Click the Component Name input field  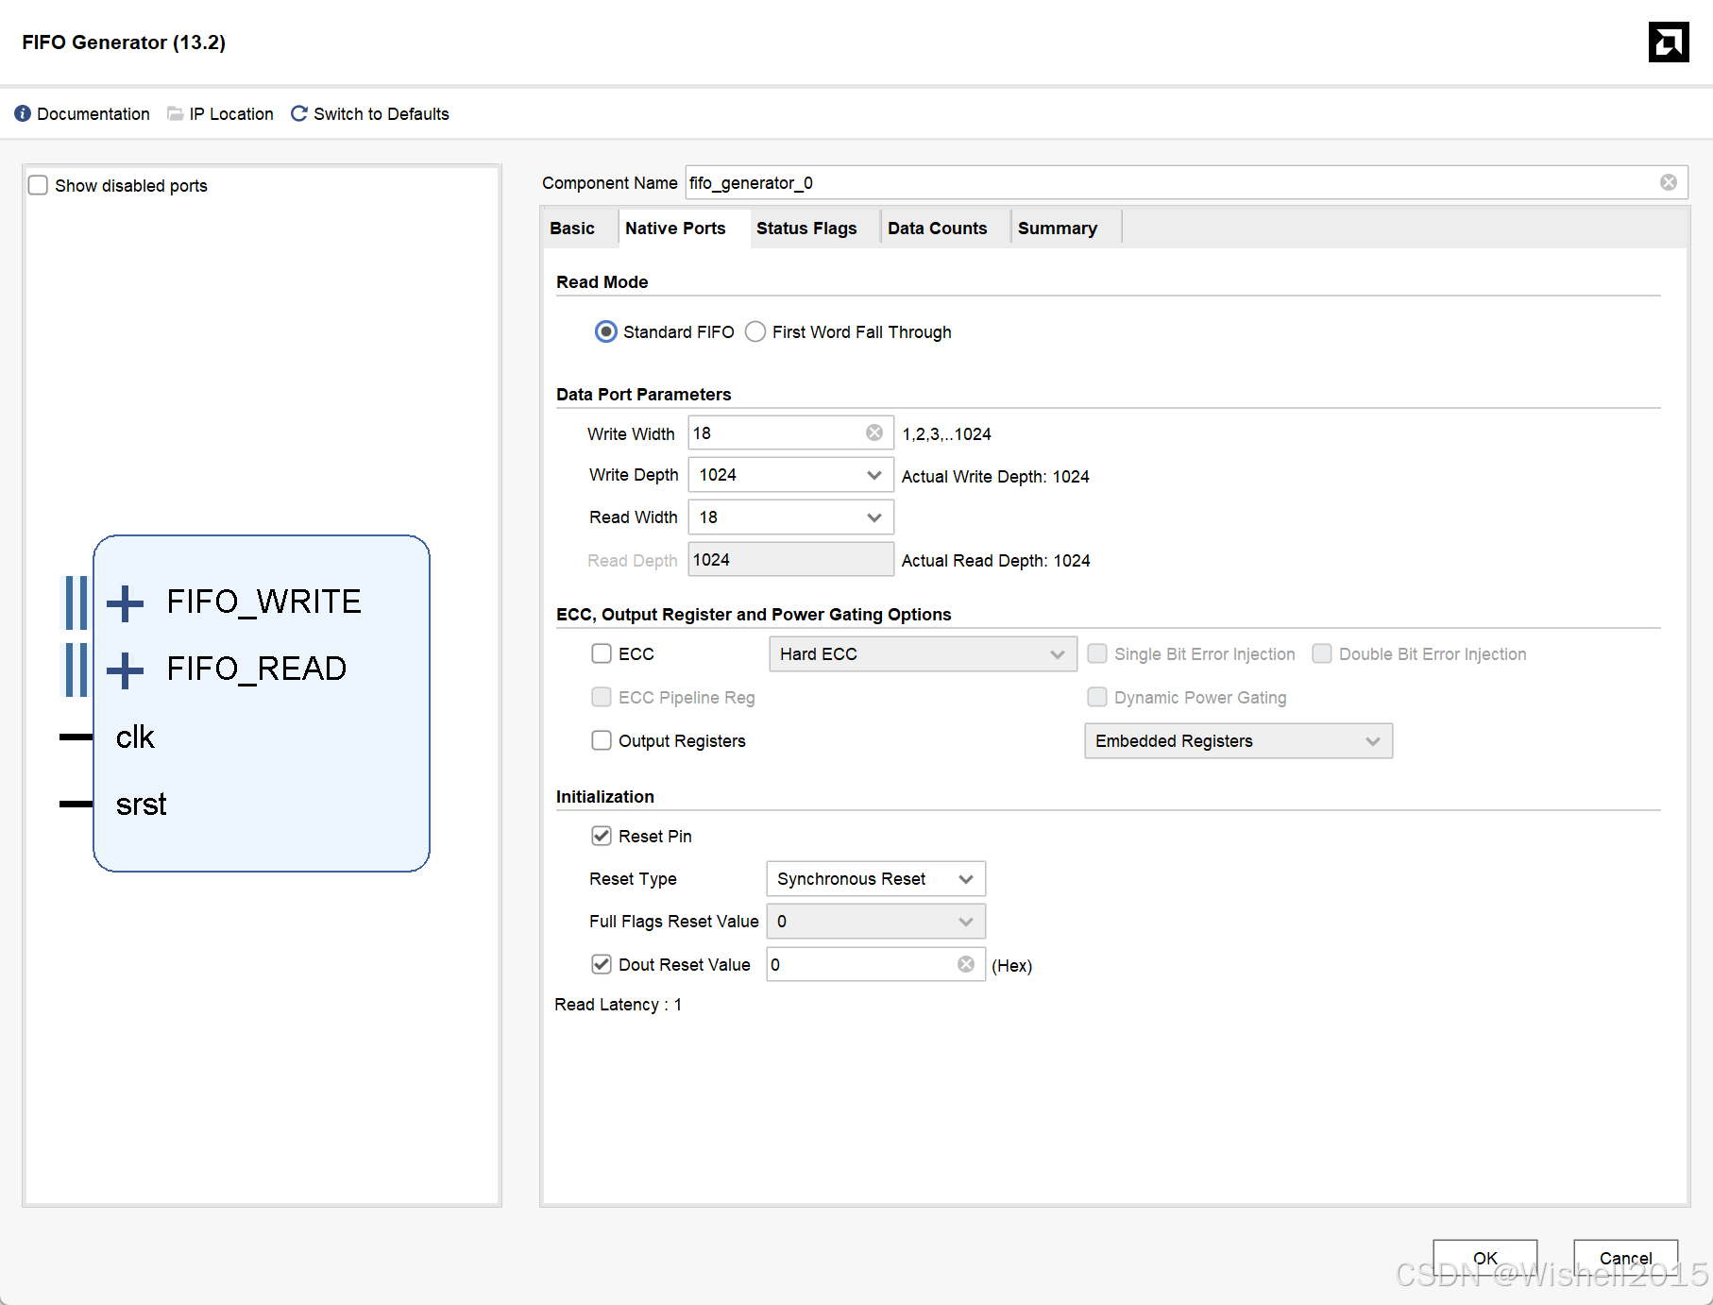click(x=1186, y=182)
